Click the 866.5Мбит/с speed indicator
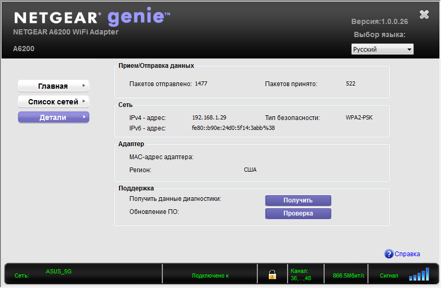The image size is (441, 288). coord(349,275)
